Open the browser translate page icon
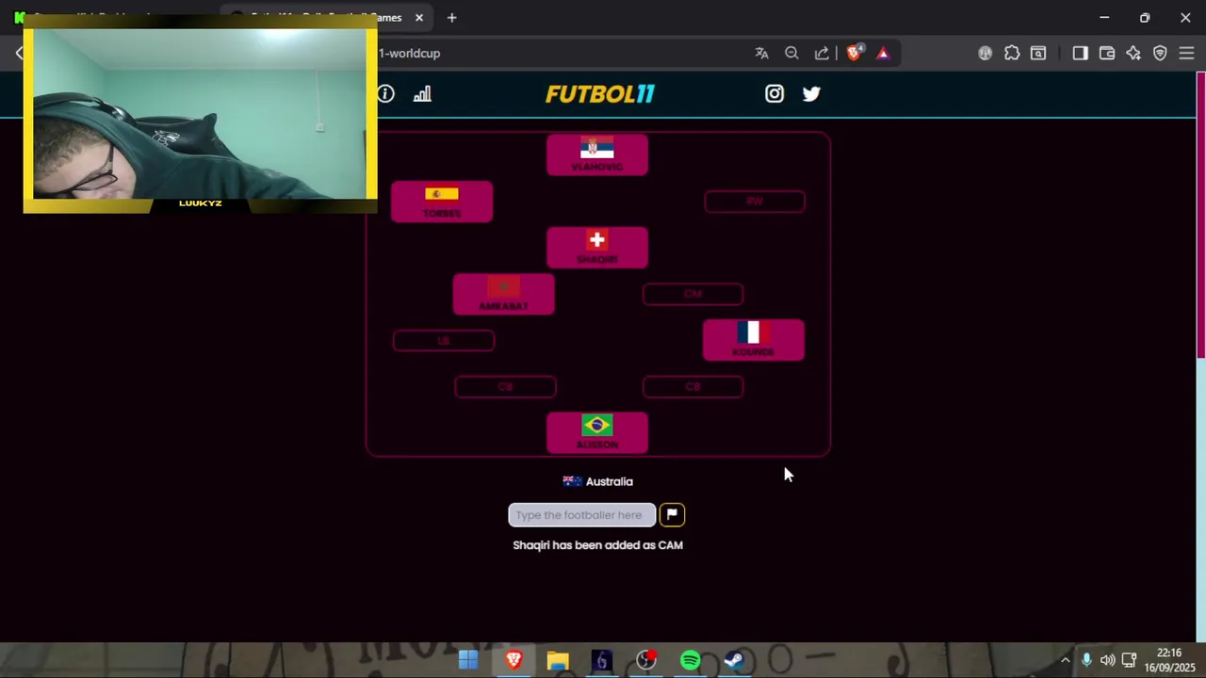 (x=761, y=53)
